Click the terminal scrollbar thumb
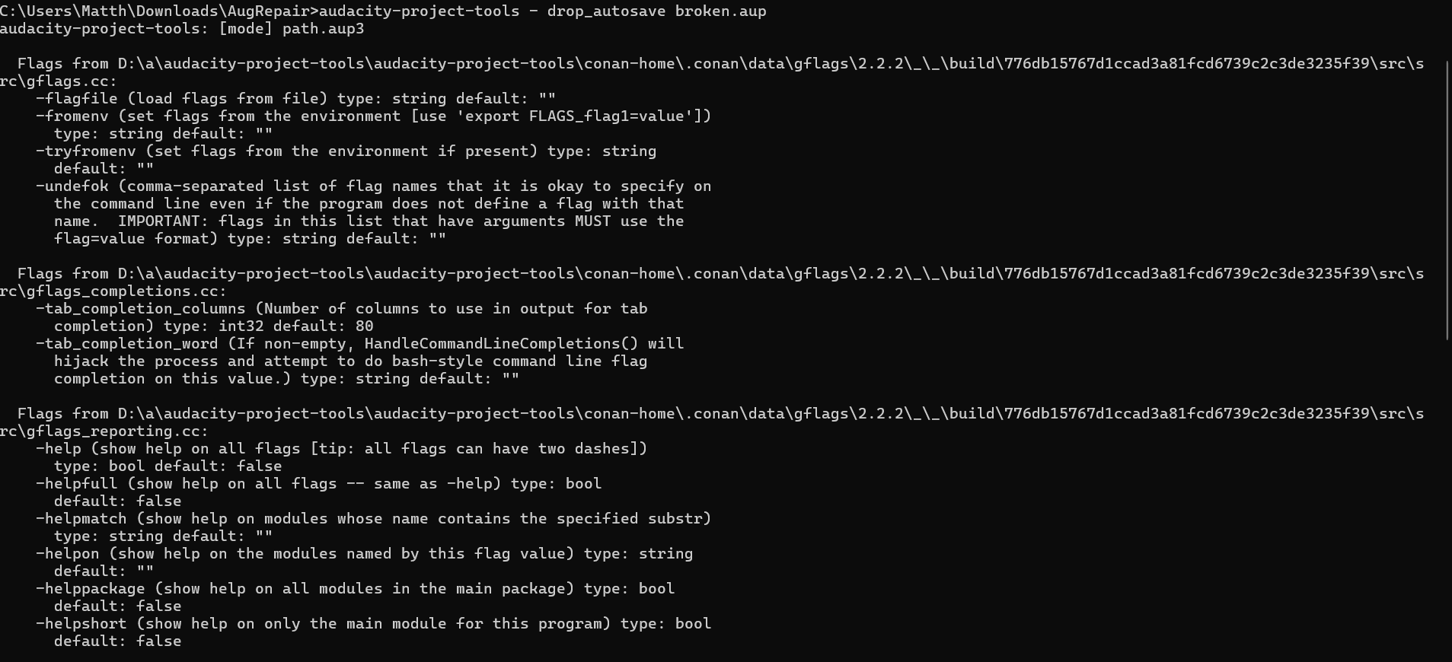The image size is (1452, 662). pos(1447,200)
